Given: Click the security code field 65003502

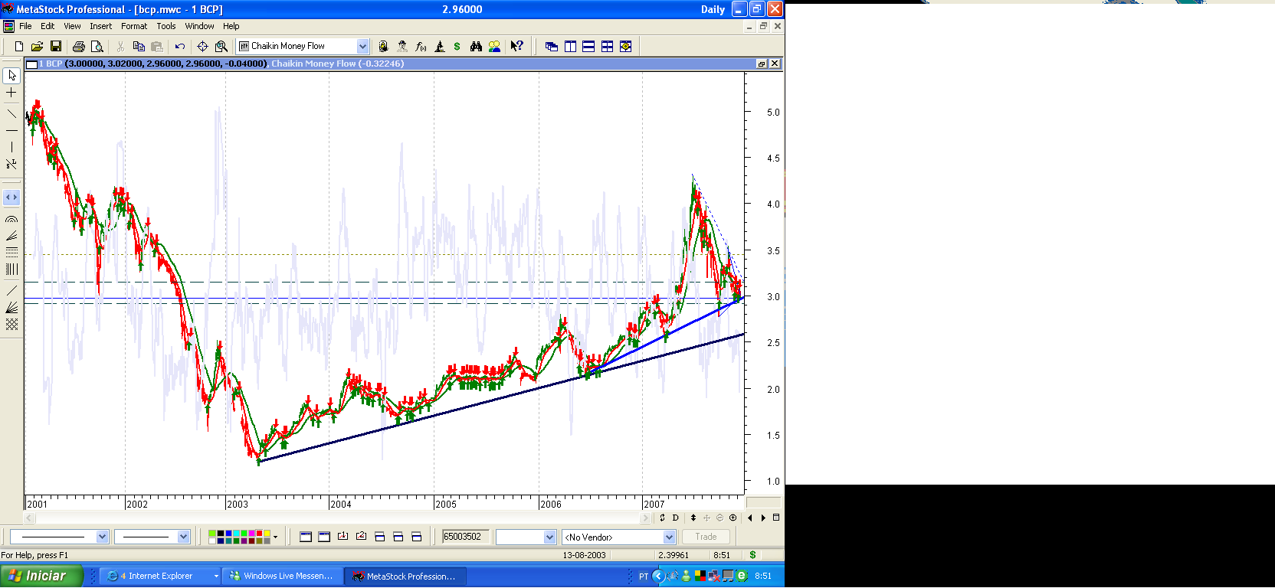Looking at the screenshot, I should (464, 537).
